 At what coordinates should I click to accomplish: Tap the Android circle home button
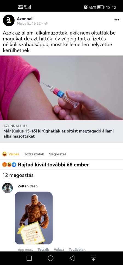(50, 258)
